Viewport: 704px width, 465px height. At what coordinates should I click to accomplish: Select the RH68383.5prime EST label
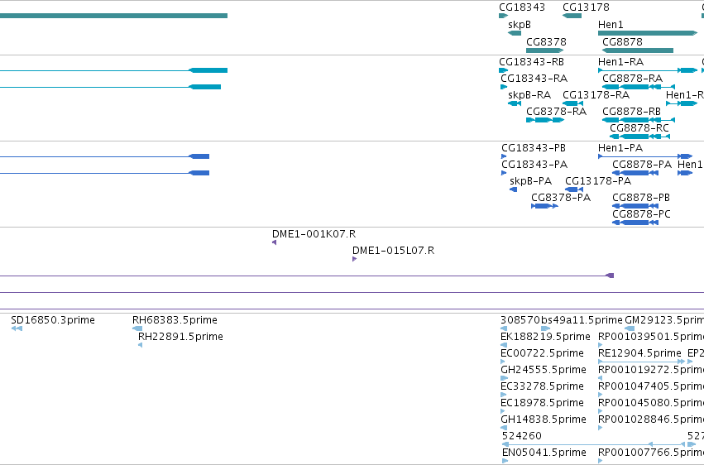pos(175,320)
